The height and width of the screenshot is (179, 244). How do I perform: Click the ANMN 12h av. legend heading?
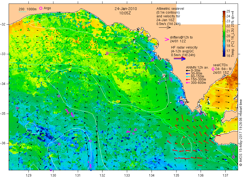pos(197,68)
